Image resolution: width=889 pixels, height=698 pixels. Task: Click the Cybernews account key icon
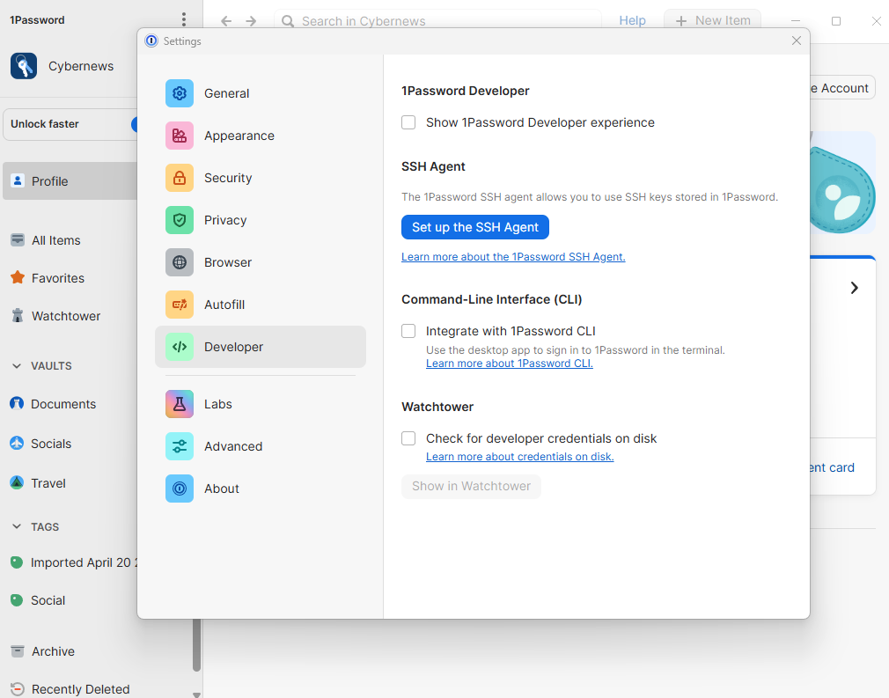tap(24, 66)
